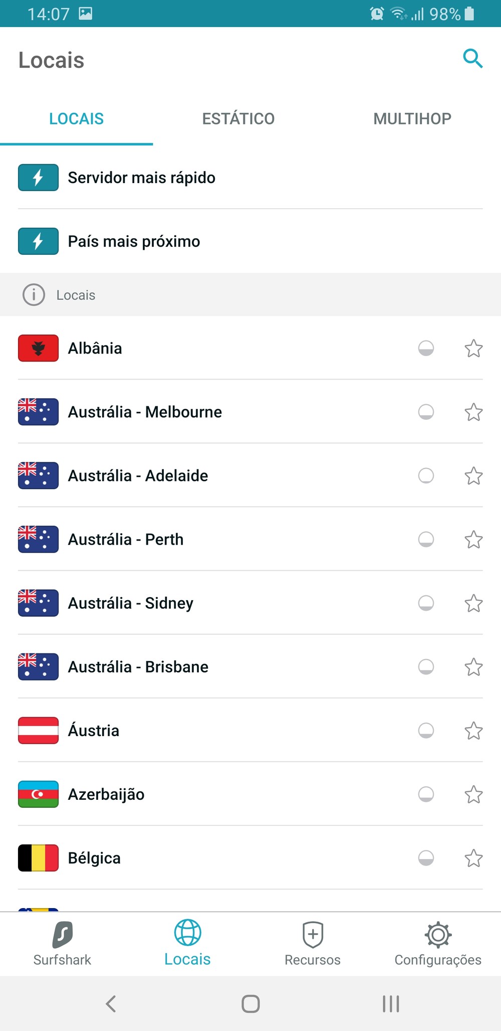Open Configurações gear icon
Image resolution: width=501 pixels, height=1031 pixels.
pos(438,935)
